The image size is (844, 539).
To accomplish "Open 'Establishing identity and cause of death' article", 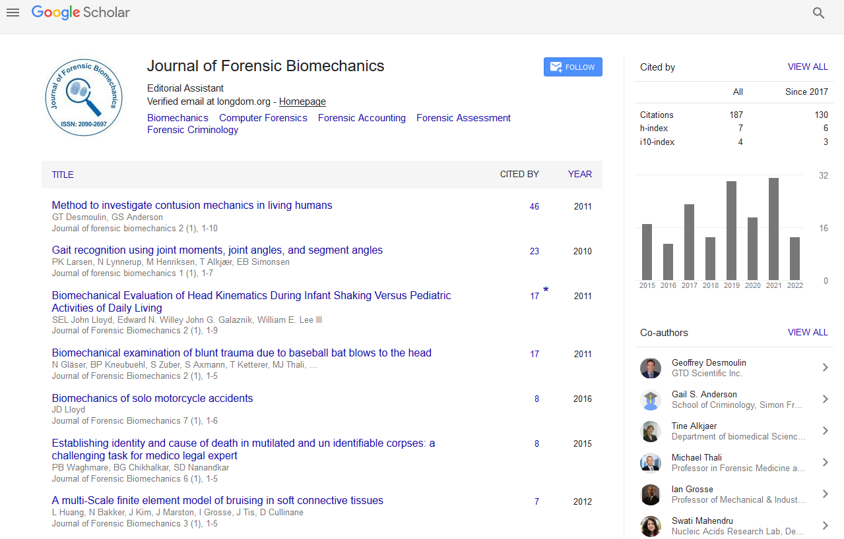I will coord(243,449).
